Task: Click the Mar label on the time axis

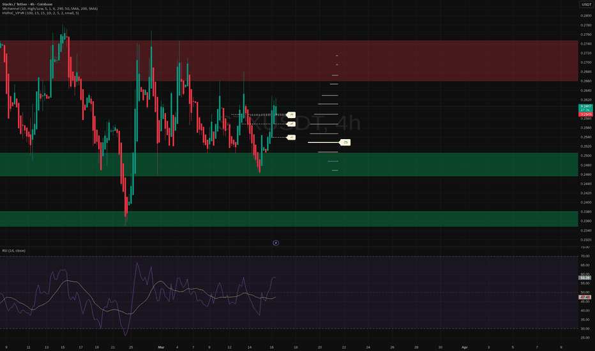Action: pos(161,347)
